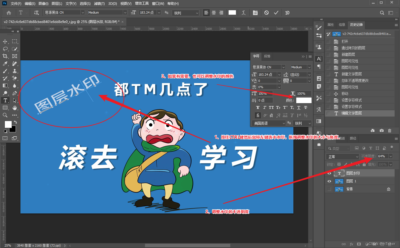Open Character panel font family dropdown

click(x=283, y=67)
